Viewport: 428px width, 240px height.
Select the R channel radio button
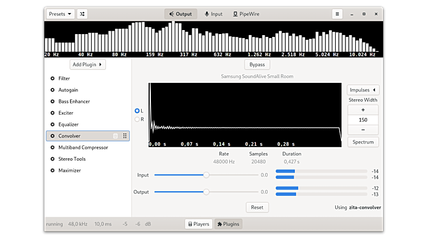[x=137, y=119]
